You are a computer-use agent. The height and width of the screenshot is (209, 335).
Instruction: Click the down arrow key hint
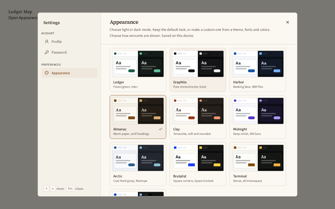[53, 189]
